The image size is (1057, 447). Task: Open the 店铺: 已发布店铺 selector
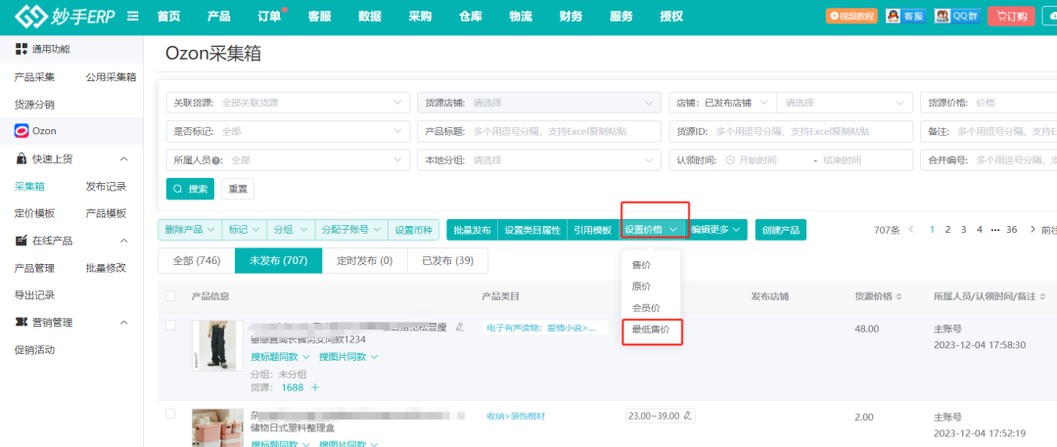[722, 103]
